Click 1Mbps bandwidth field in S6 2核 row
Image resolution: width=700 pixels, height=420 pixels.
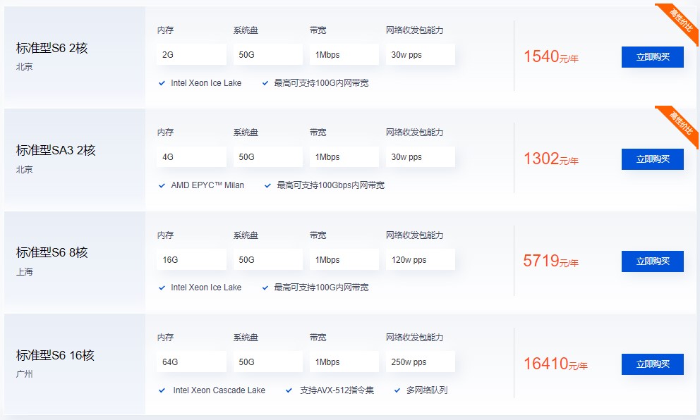344,54
